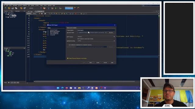195x109 pixels.
Task: Click the Finish button in dialog
Action: (98, 63)
